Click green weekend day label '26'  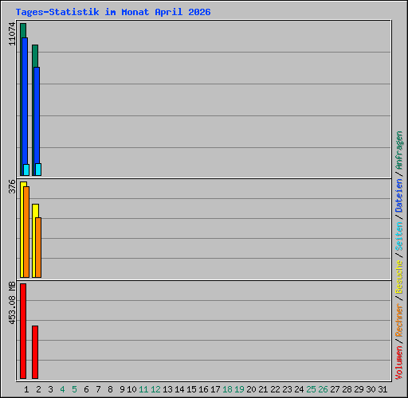click(323, 389)
